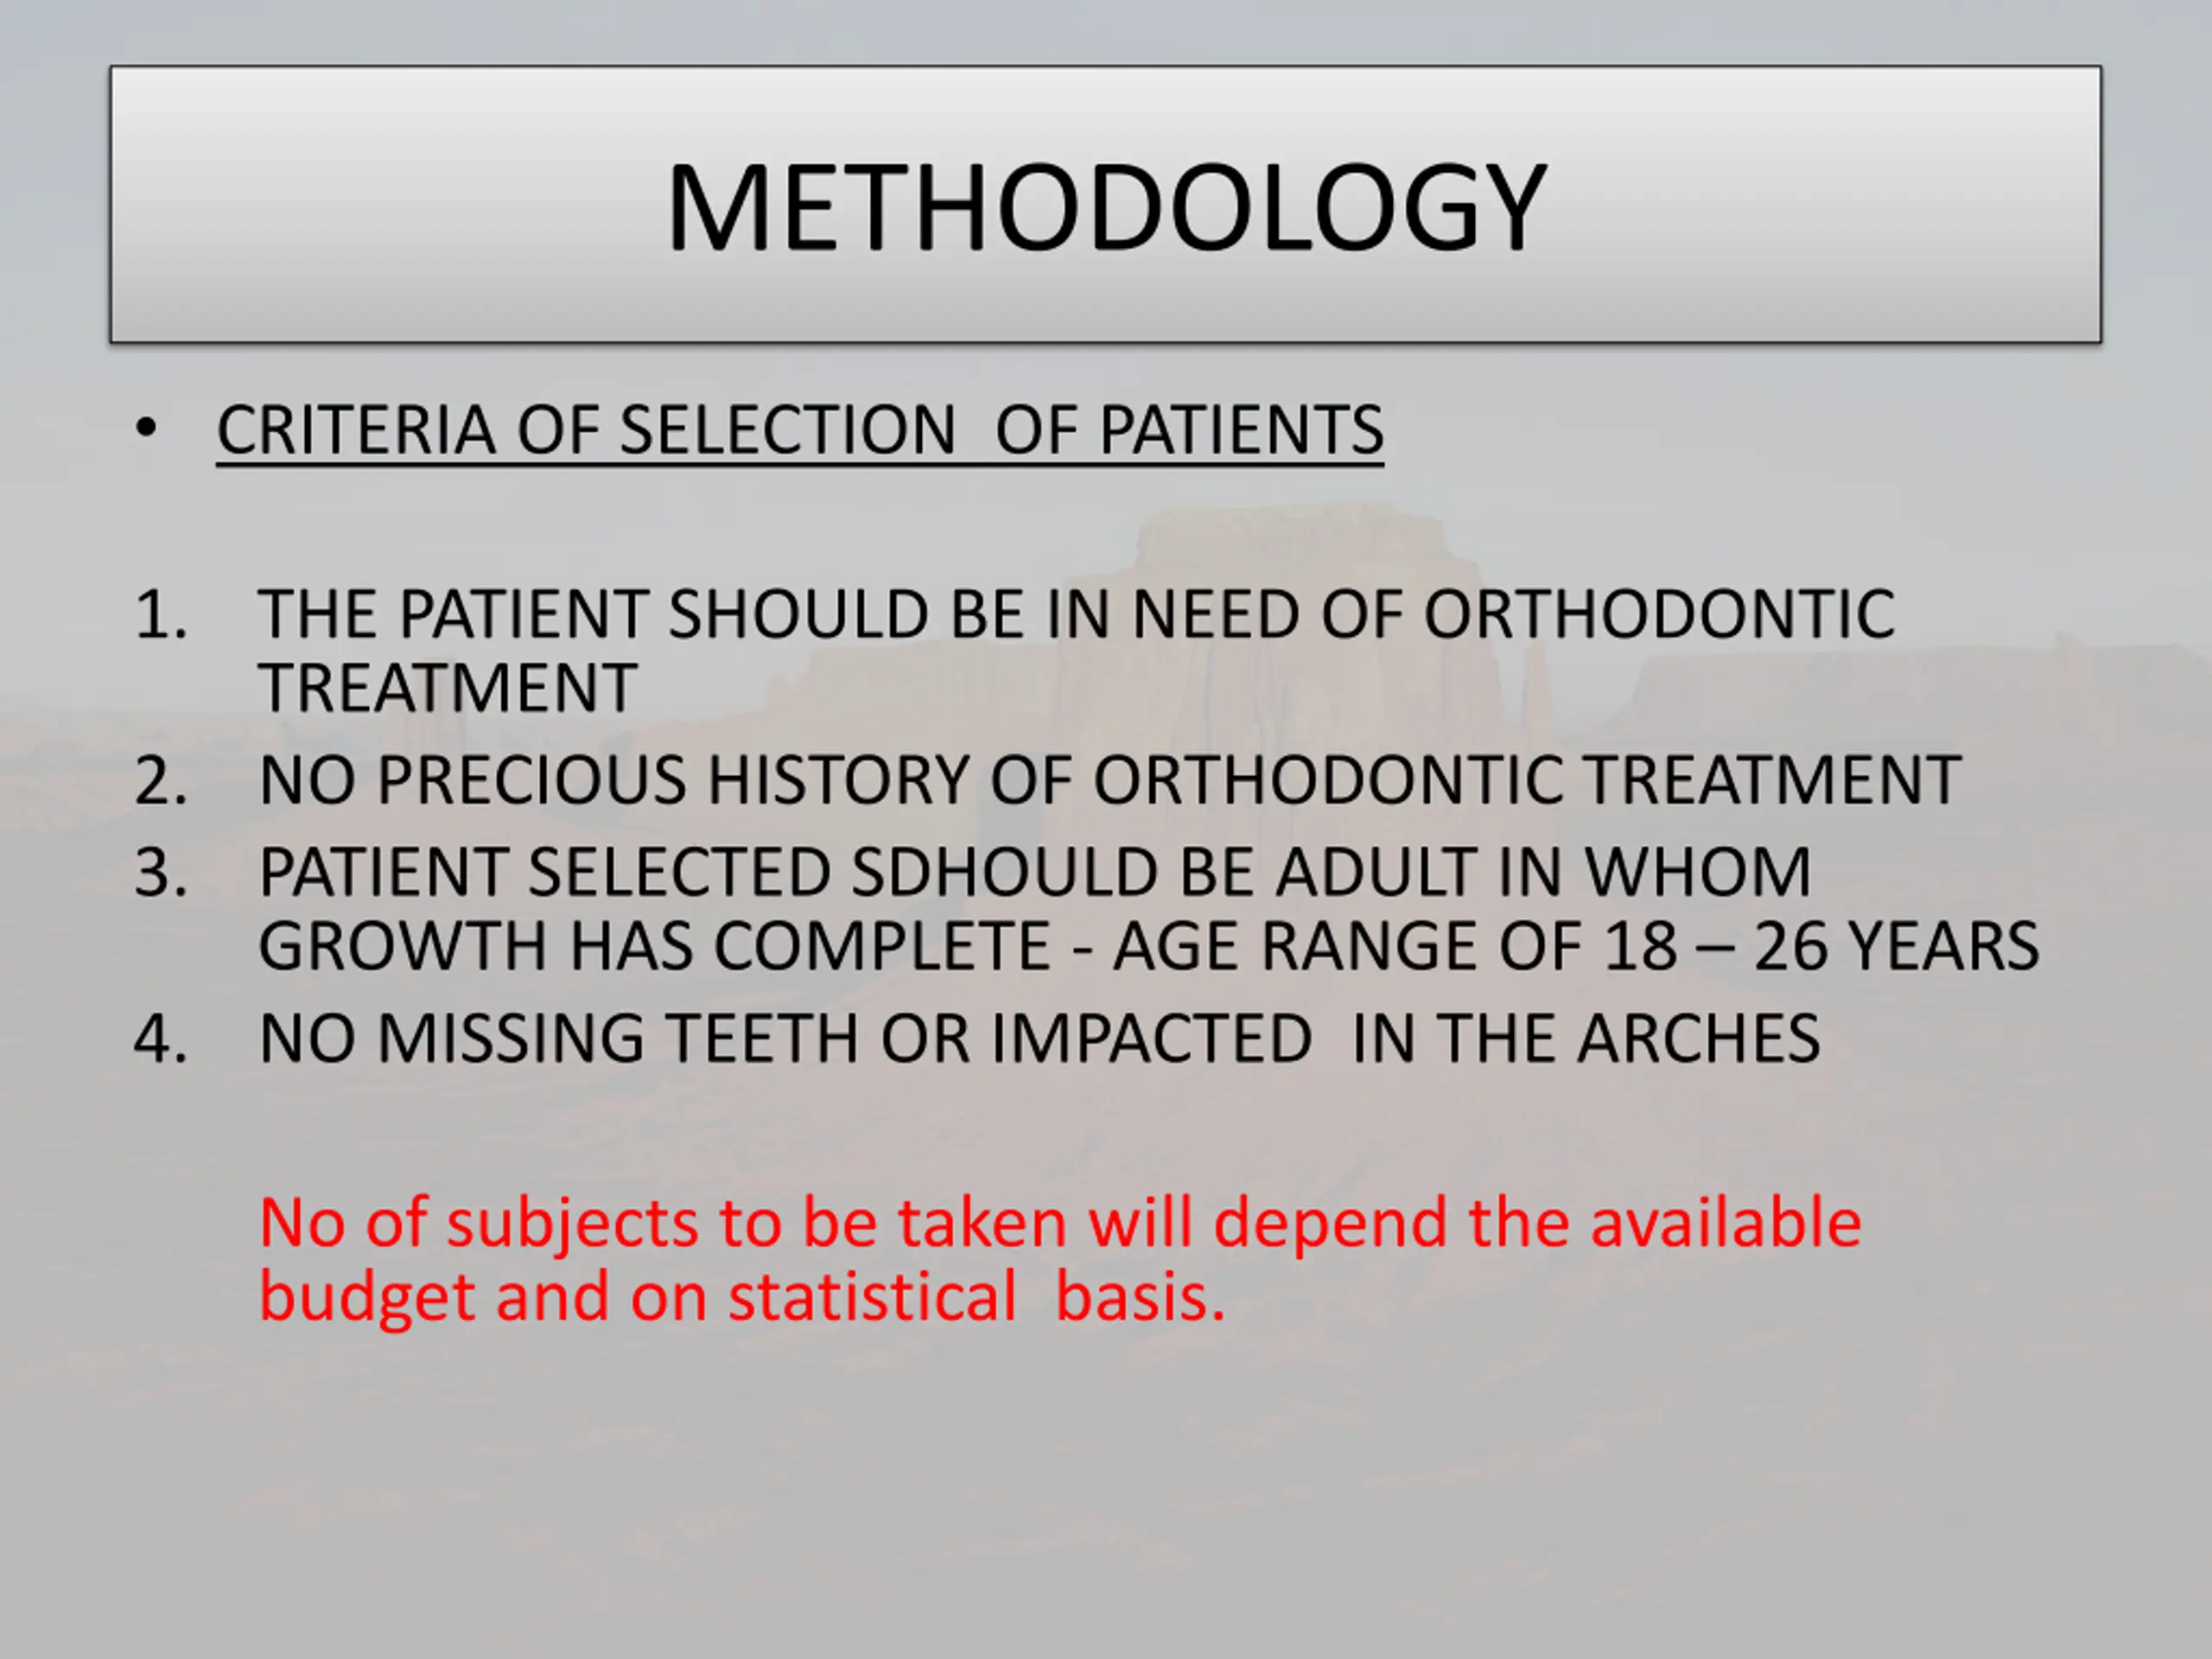
Task: Click the bullet point before CRITERIA
Action: click(146, 429)
